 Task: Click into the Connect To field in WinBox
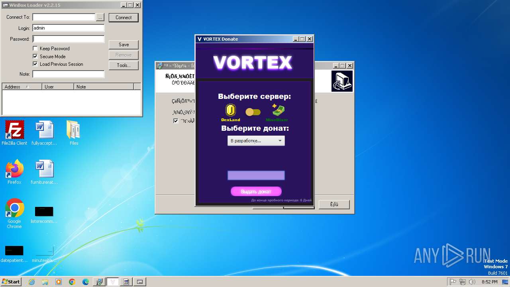(64, 17)
